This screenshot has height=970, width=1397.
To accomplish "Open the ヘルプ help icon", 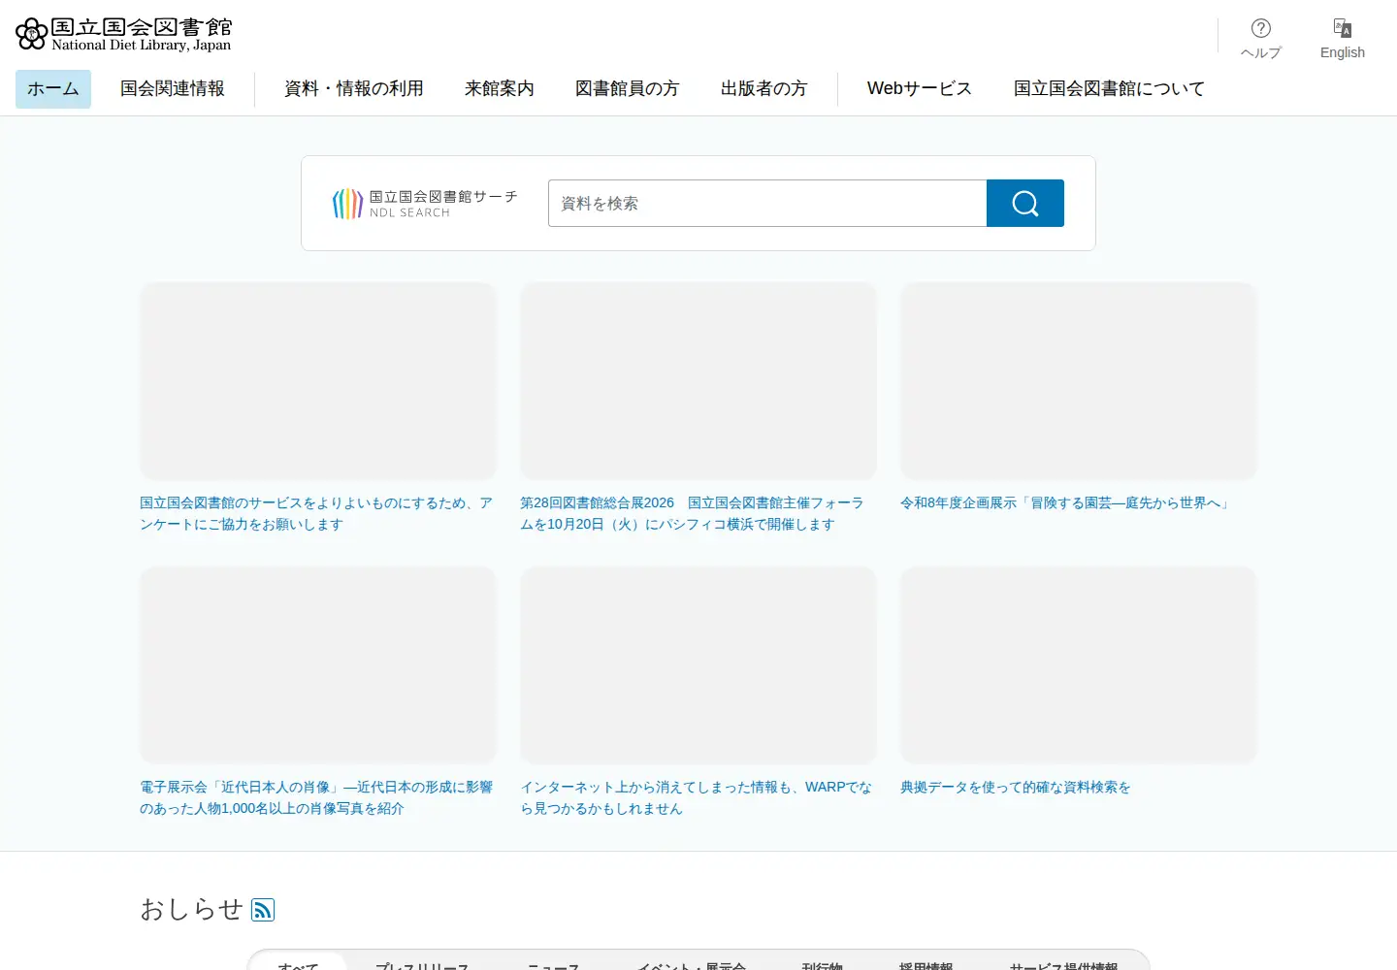I will (1260, 39).
